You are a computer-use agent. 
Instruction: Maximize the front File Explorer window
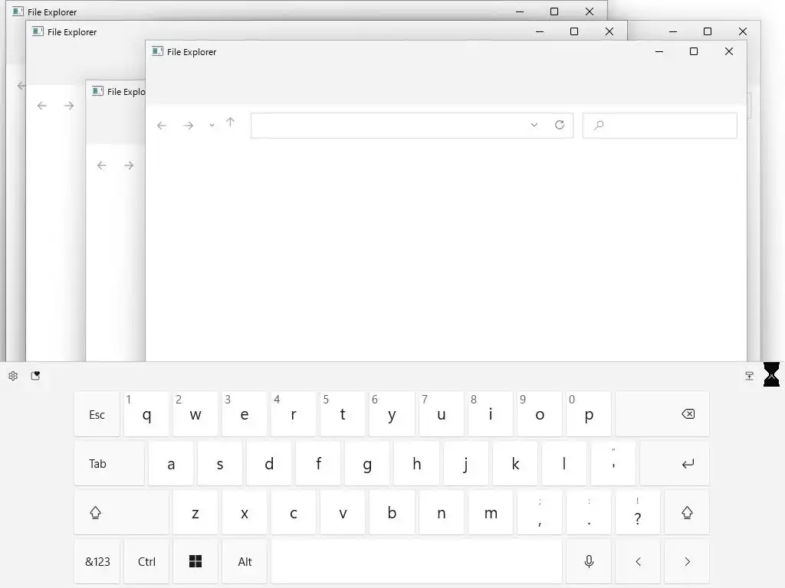(694, 51)
